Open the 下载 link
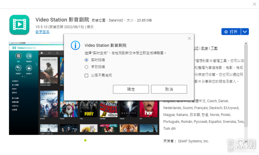The image size is (259, 155). 214,48
